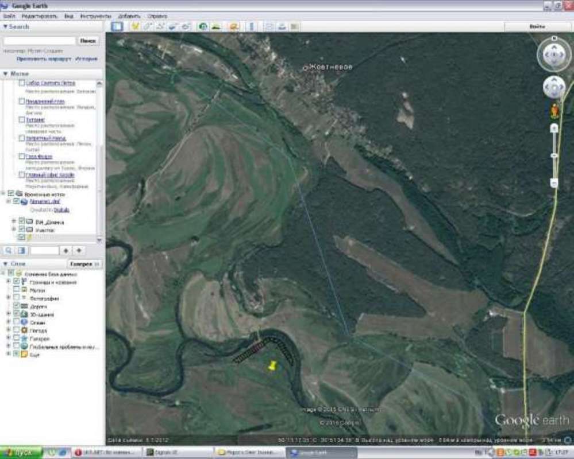Image resolution: width=574 pixels, height=459 pixels.
Task: Select the ruler measurement tool
Action: pos(251,26)
